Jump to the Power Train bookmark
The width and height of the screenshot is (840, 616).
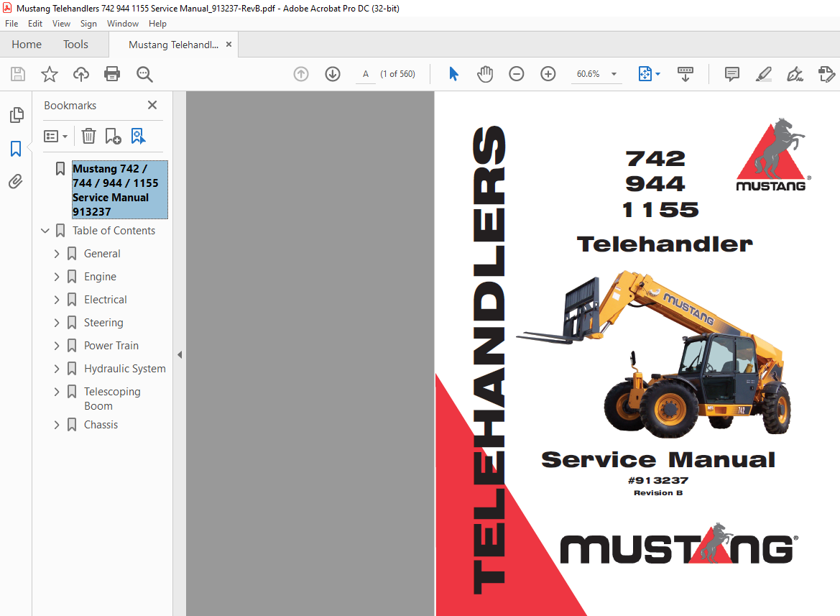pos(111,346)
